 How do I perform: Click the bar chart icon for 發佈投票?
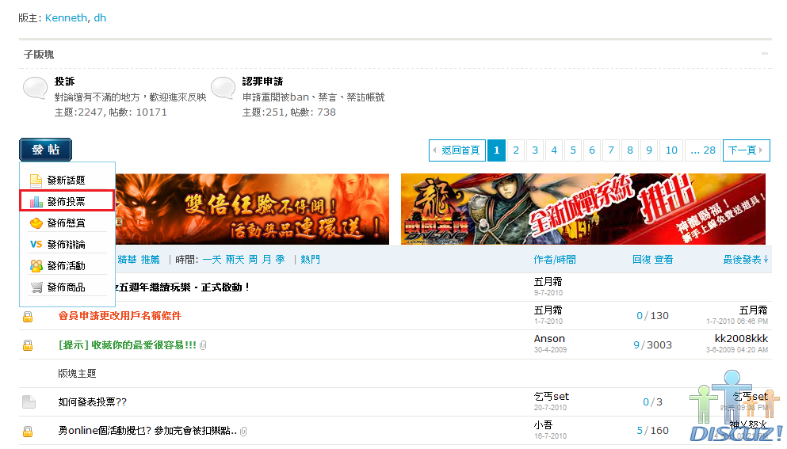pyautogui.click(x=36, y=201)
